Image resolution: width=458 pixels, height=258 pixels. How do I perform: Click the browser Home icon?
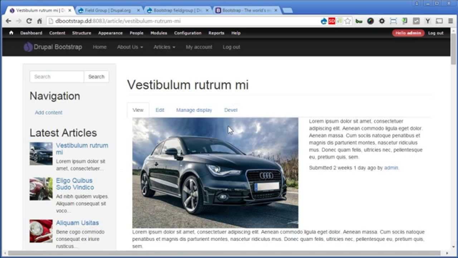point(39,21)
